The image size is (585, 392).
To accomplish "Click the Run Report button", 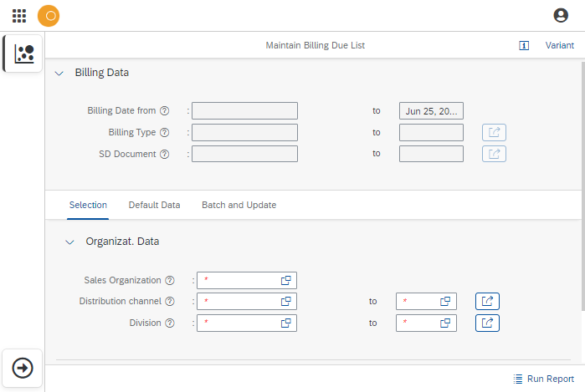I will [543, 379].
